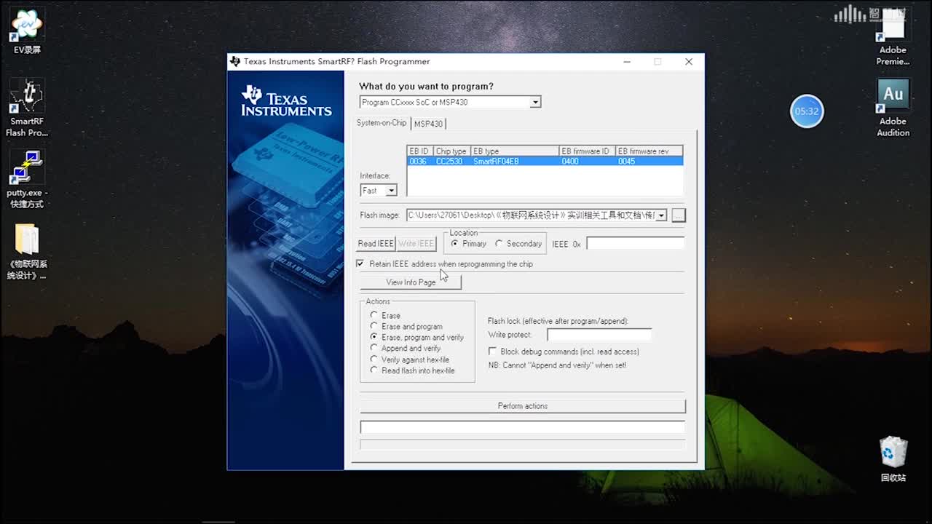932x524 pixels.
Task: Switch to the System-on-Chip tab
Action: (x=382, y=123)
